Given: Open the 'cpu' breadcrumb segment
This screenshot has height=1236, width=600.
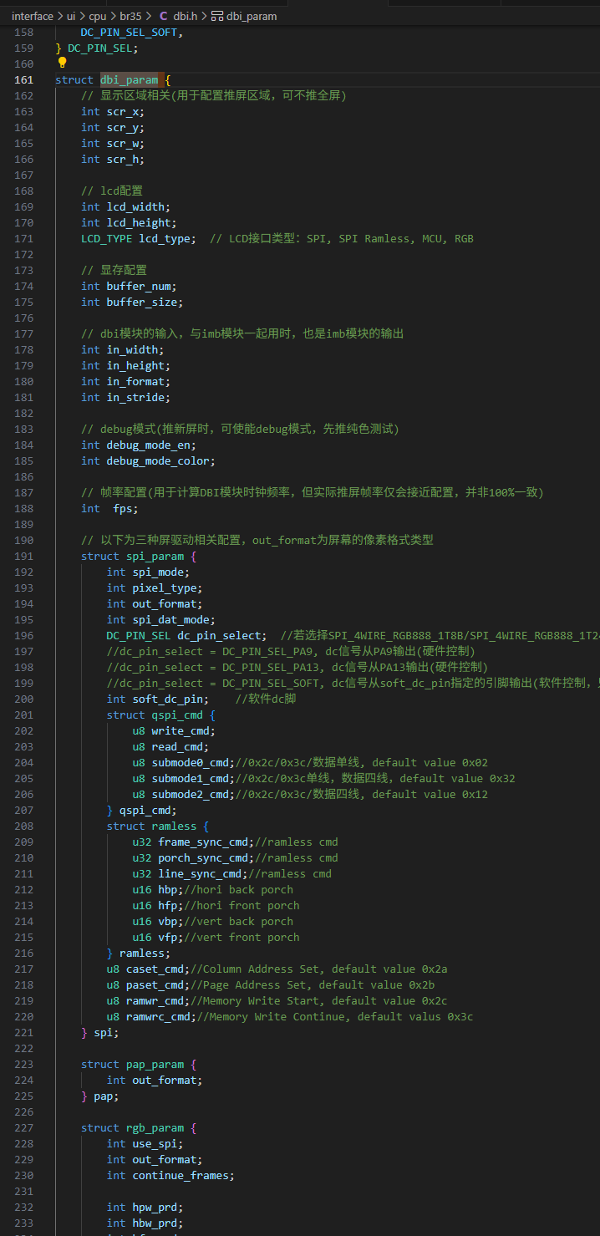Looking at the screenshot, I should 98,16.
